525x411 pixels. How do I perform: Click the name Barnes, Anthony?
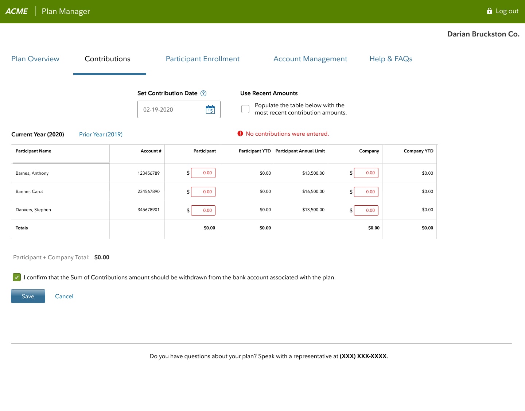click(x=32, y=173)
